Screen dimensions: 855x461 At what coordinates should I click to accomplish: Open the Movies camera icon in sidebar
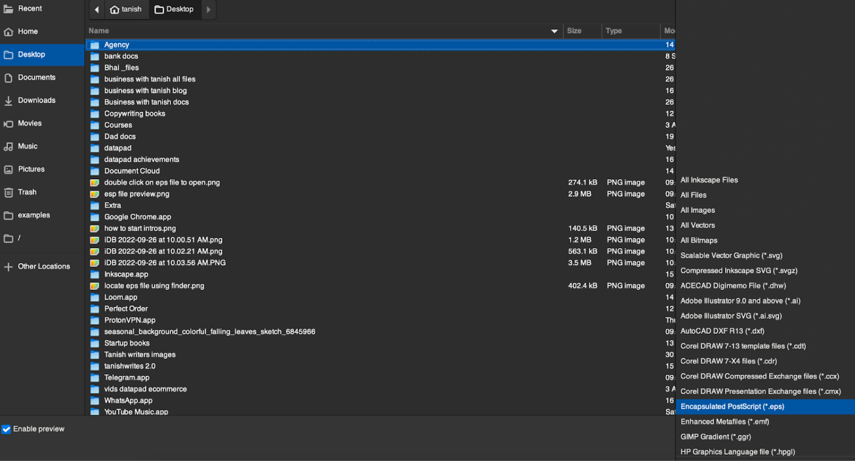click(9, 124)
